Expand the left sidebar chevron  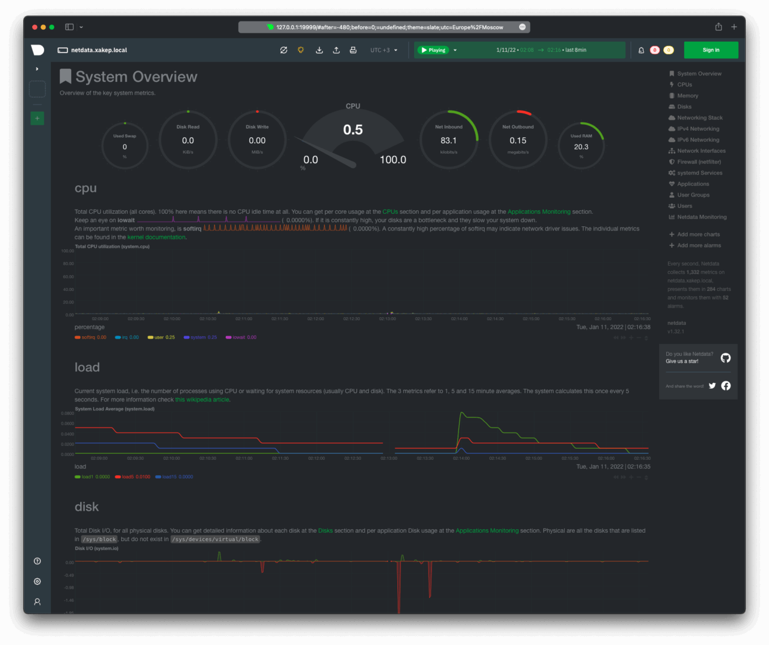(37, 69)
